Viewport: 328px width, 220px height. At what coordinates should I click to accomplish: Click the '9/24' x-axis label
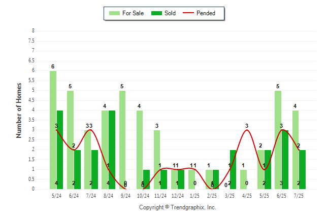pyautogui.click(x=126, y=196)
